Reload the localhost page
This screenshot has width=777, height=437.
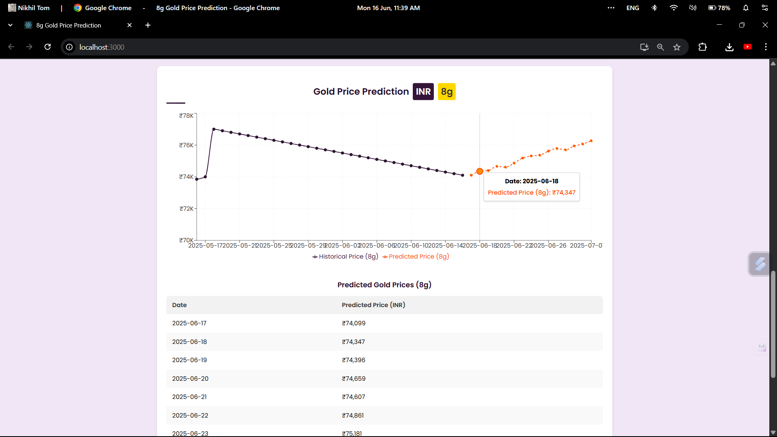tap(48, 47)
